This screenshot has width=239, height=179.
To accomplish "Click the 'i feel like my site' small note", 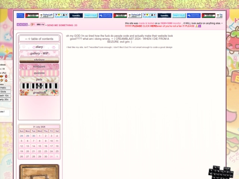I will (119, 47).
